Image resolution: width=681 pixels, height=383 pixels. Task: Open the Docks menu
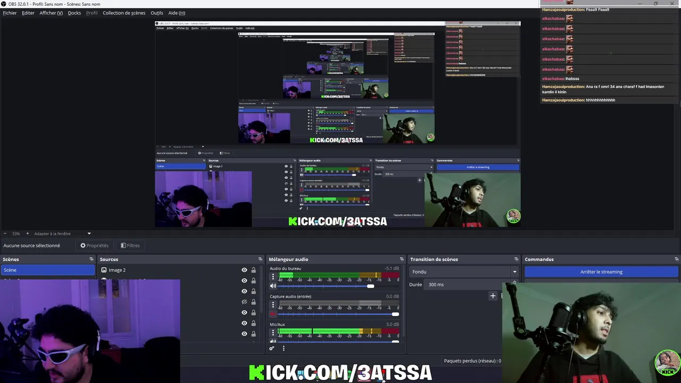[74, 13]
